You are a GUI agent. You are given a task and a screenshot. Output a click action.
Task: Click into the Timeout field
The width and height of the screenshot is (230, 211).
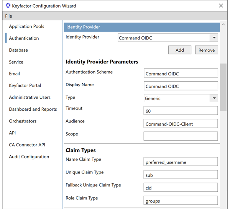(181, 111)
